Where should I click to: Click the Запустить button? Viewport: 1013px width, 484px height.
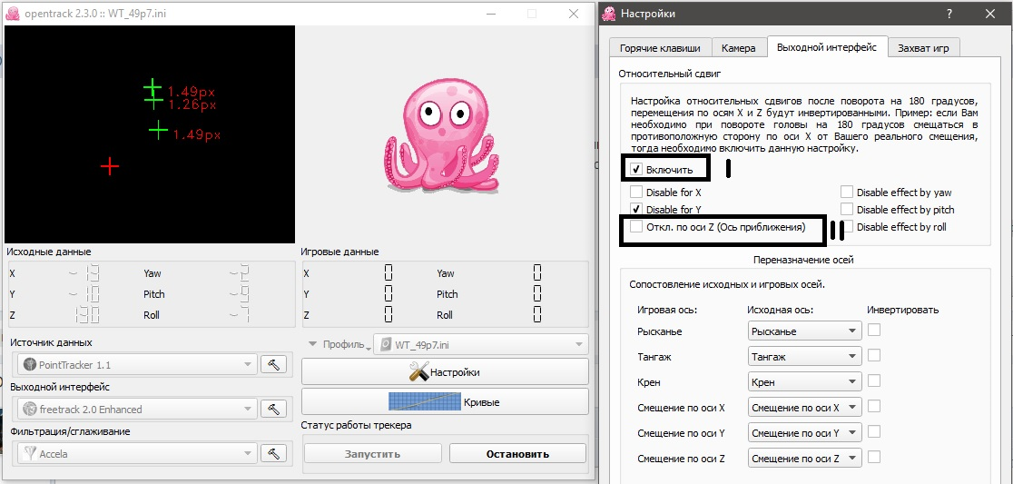pos(373,453)
